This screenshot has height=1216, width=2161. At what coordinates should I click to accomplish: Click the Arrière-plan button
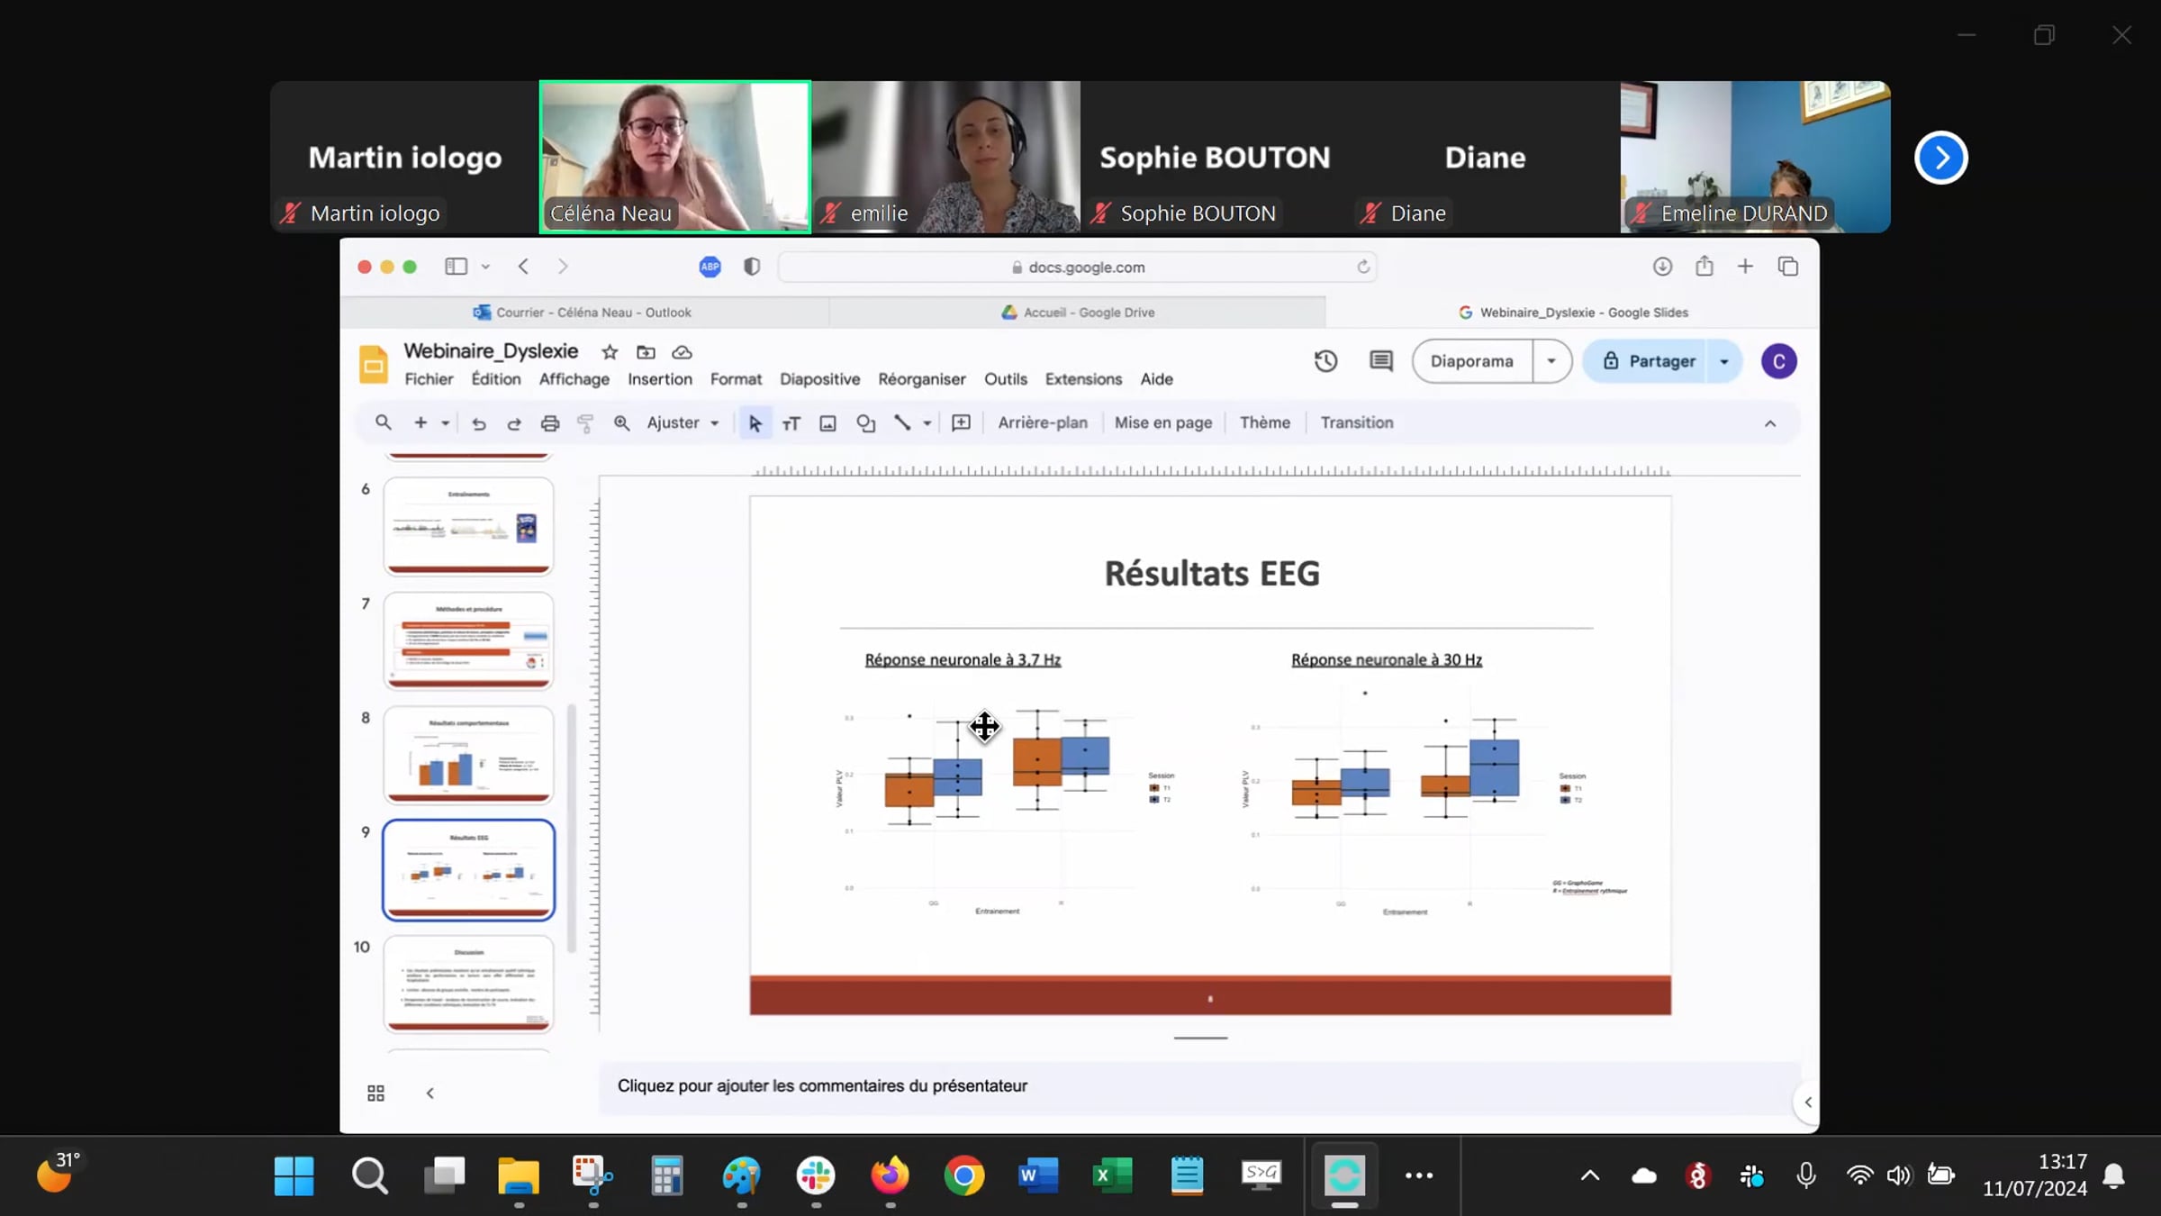[x=1042, y=423]
